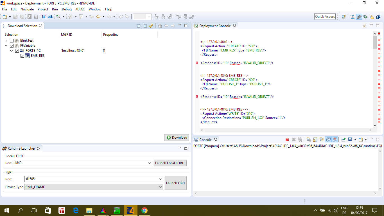This screenshot has height=216, width=384.
Task: Click the first alignment toolbar icon
Action: (157, 17)
